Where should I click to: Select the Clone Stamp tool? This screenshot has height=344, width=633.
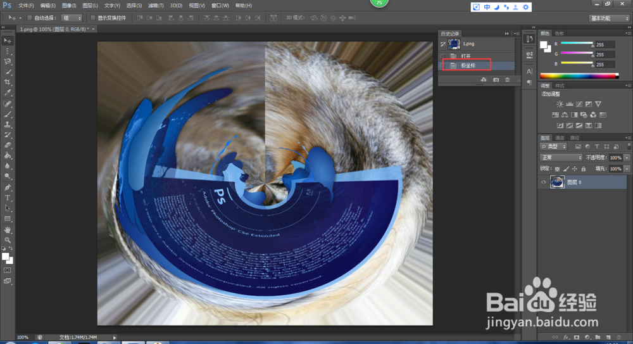click(x=7, y=125)
